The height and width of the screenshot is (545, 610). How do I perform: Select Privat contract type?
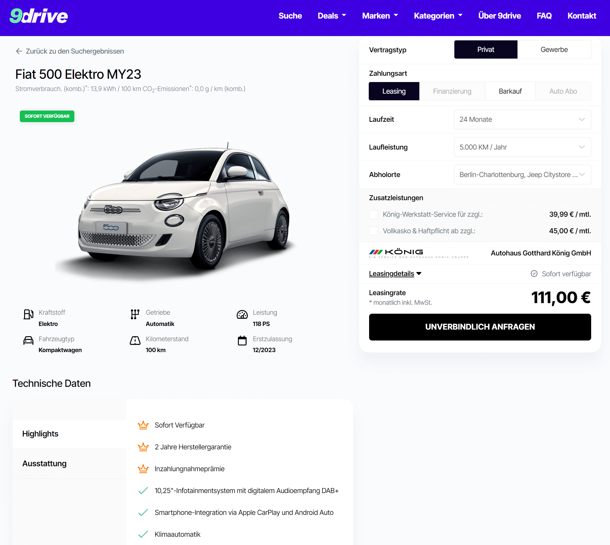(x=486, y=50)
